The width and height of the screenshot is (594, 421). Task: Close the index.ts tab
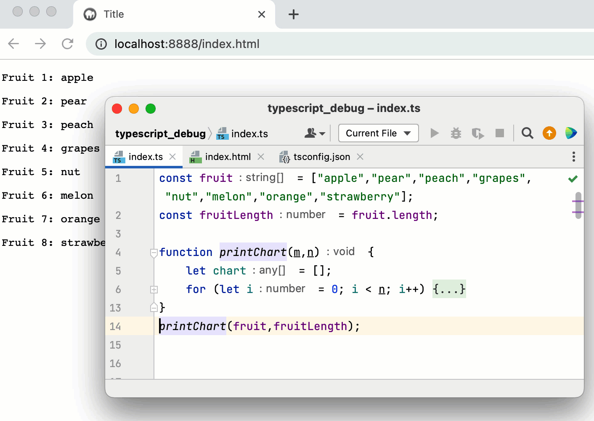tap(172, 157)
